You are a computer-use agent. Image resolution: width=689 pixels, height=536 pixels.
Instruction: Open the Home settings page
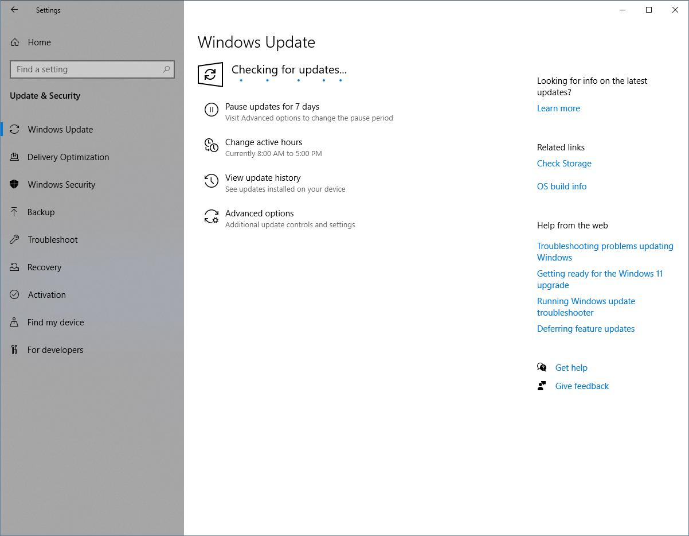pyautogui.click(x=92, y=42)
